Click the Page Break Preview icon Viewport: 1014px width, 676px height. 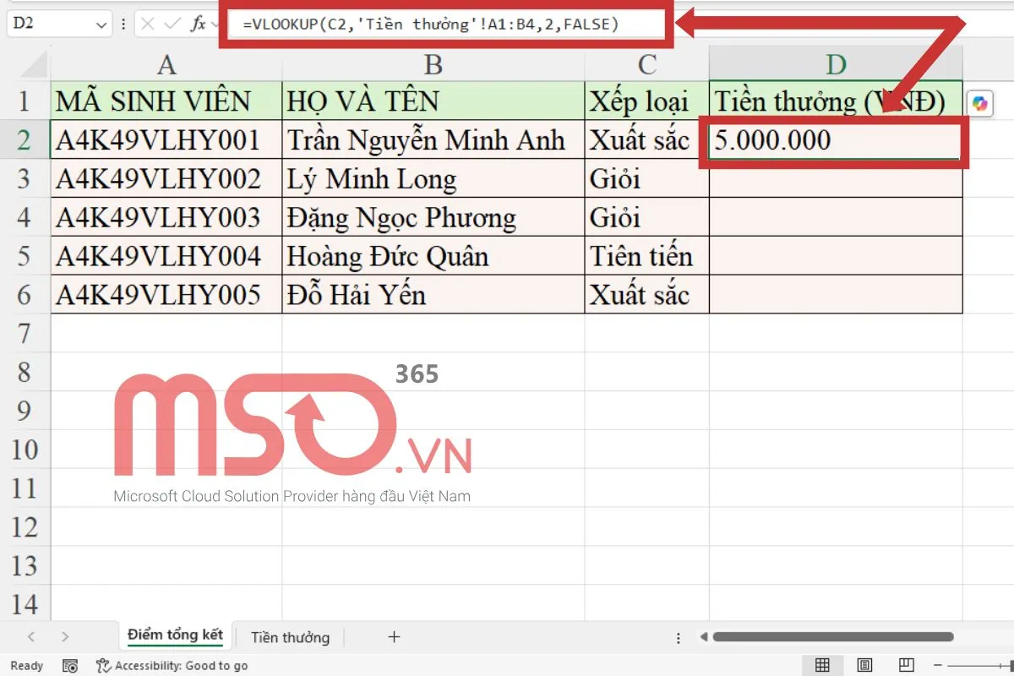tap(907, 665)
